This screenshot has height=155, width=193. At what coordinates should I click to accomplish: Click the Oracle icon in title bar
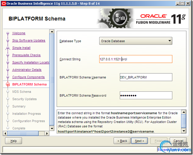(4, 4)
